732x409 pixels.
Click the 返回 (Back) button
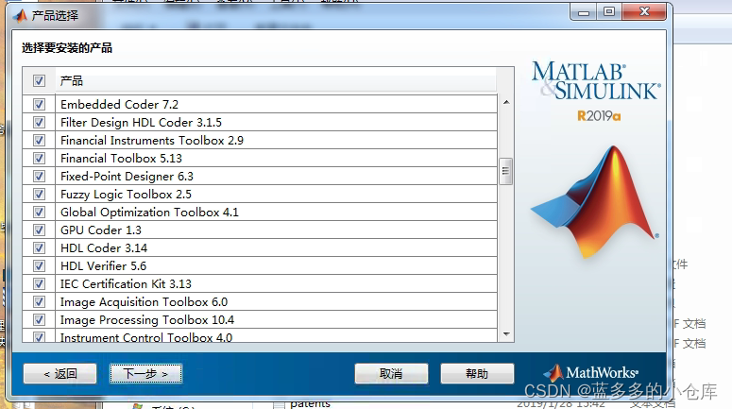60,374
